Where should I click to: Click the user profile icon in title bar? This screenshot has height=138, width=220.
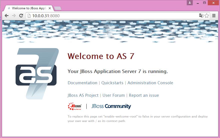coord(190,3)
